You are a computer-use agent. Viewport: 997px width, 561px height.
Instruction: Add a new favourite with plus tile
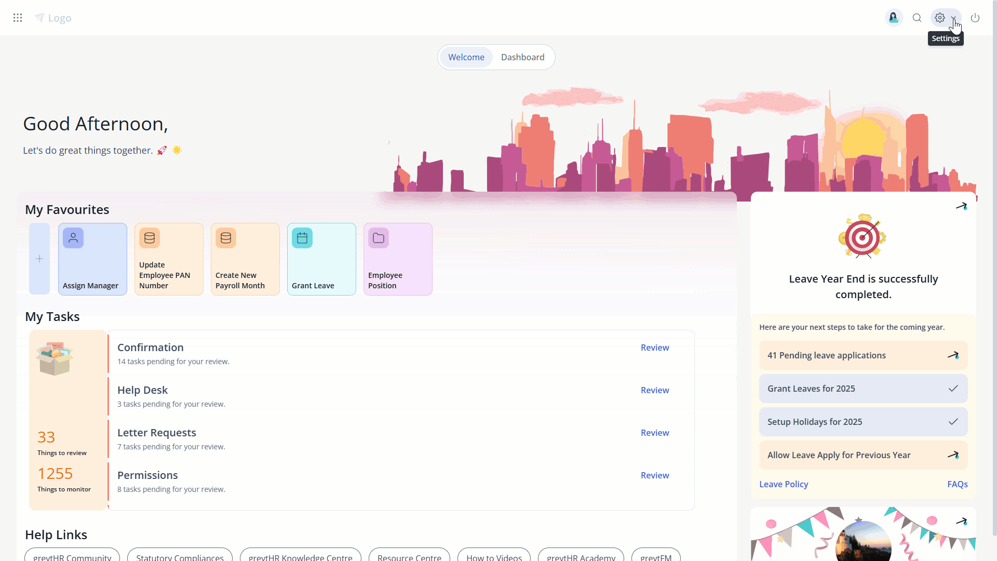point(39,259)
